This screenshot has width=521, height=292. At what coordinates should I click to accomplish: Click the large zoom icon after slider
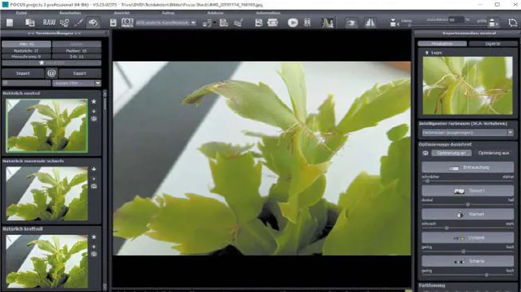tap(493, 22)
